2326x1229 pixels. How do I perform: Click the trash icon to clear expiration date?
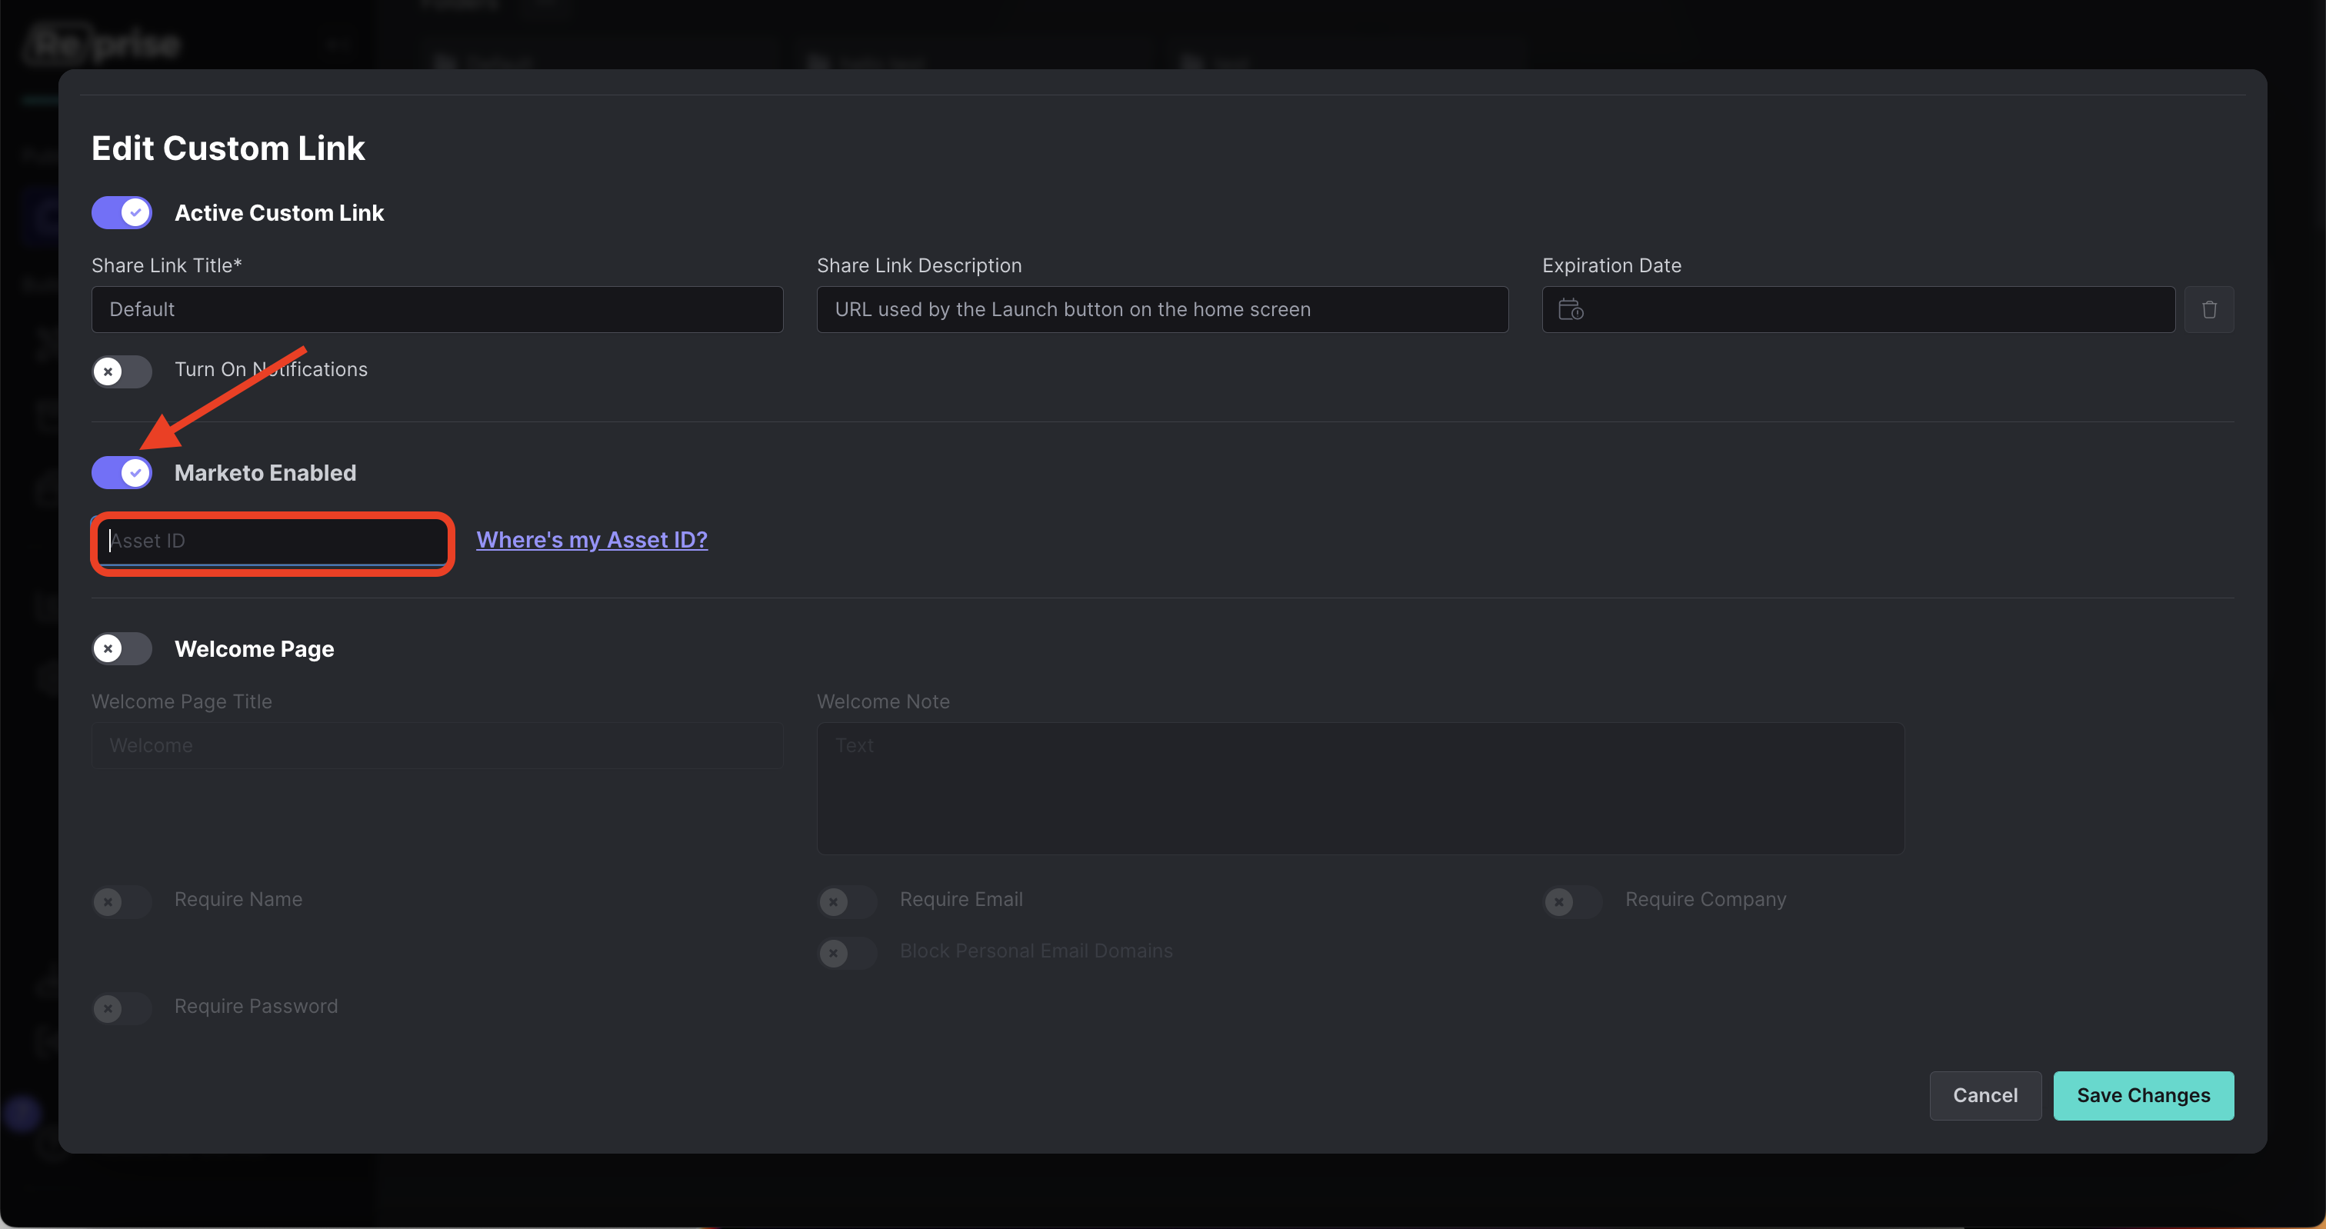tap(2208, 310)
